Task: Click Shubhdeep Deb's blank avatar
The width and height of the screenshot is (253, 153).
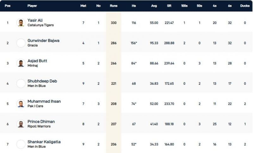Action: 21,83
